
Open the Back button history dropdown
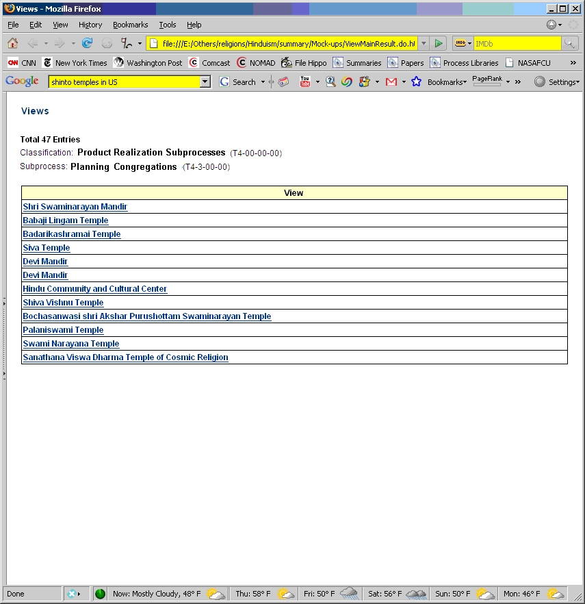46,44
